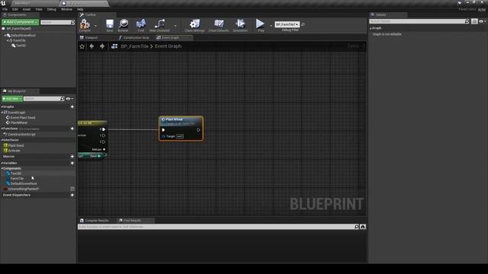Viewport: 488px width, 274px height.
Task: Open the Asset menu
Action: [x=27, y=9]
